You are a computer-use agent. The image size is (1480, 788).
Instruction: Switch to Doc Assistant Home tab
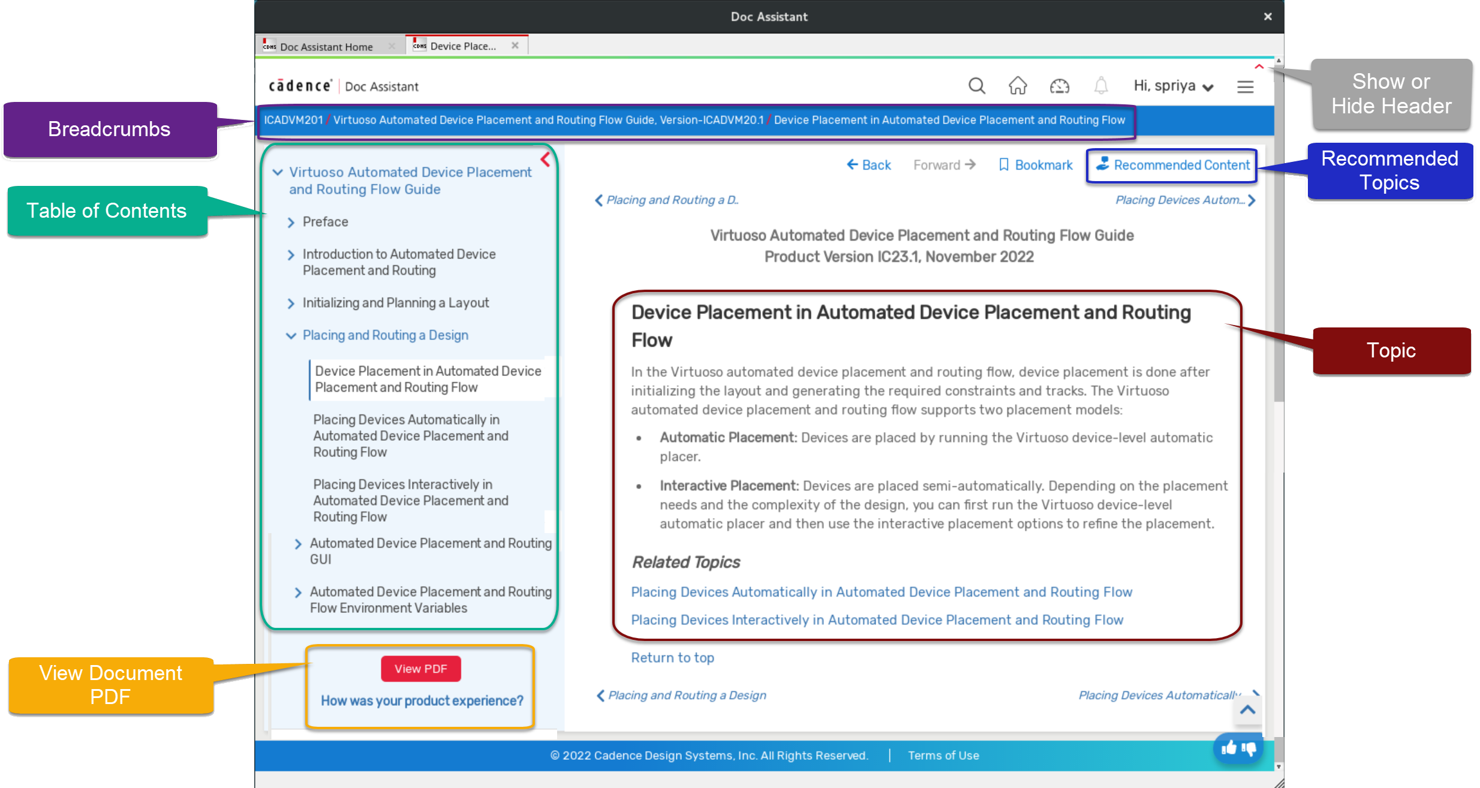(x=326, y=47)
